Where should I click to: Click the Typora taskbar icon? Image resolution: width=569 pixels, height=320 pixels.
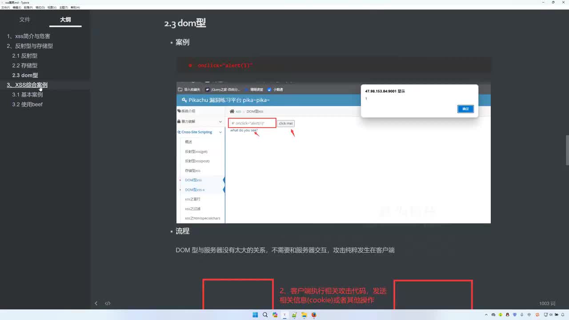[x=284, y=315]
